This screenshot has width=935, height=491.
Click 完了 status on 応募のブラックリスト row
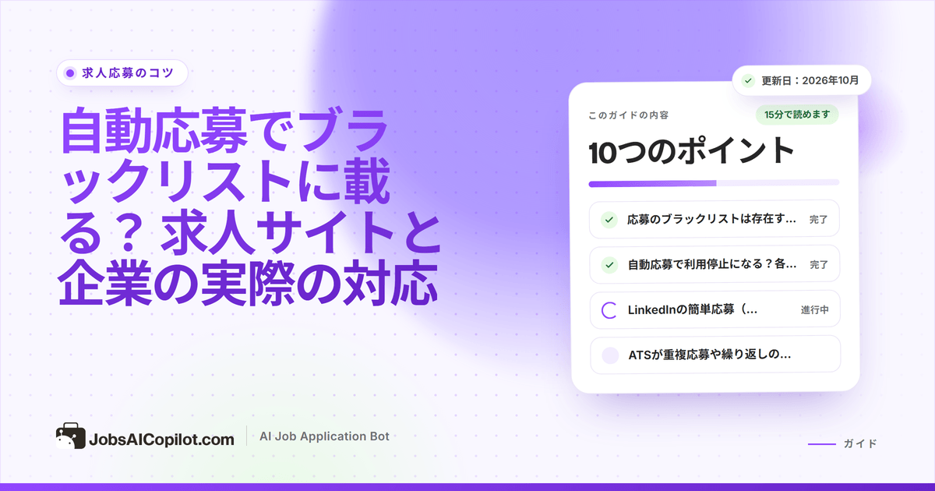819,220
